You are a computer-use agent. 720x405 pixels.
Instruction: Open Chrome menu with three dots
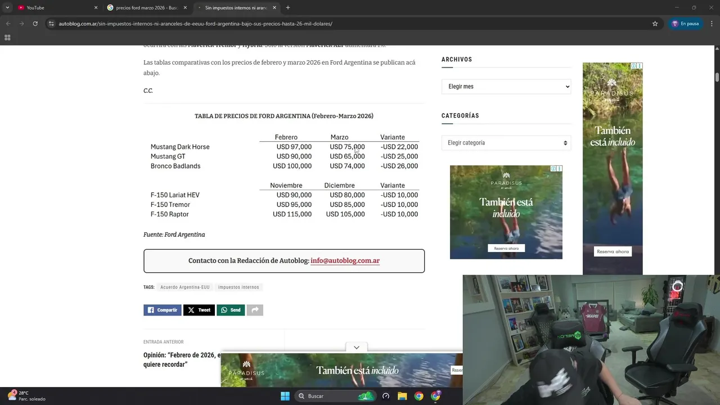tap(712, 24)
